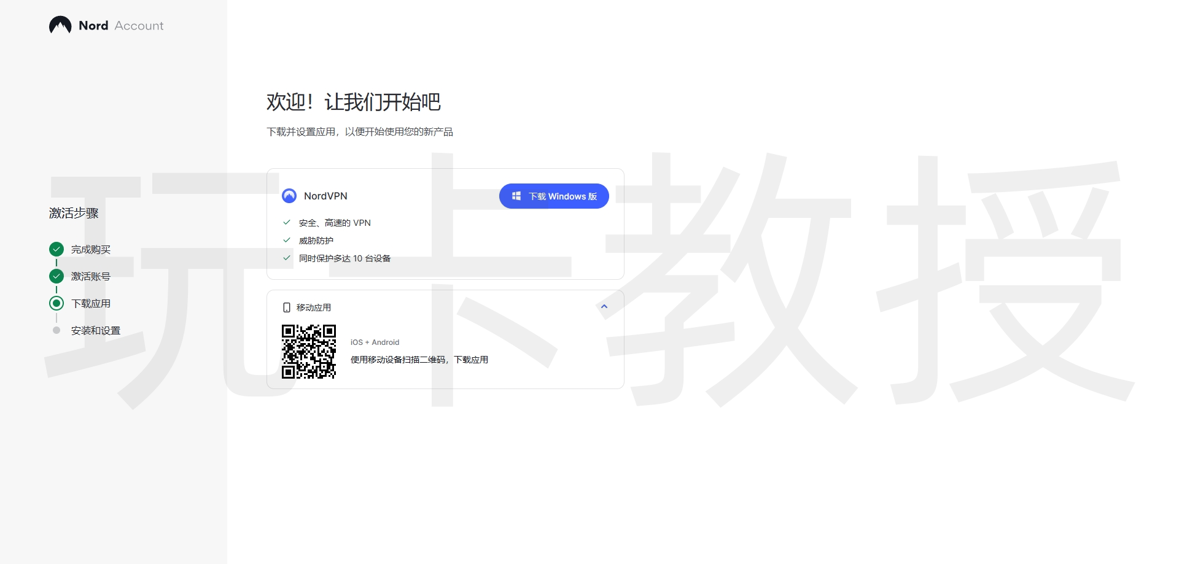Click the Nord wave symbol in the sidebar
Viewport: 1179px width, 564px height.
point(60,25)
